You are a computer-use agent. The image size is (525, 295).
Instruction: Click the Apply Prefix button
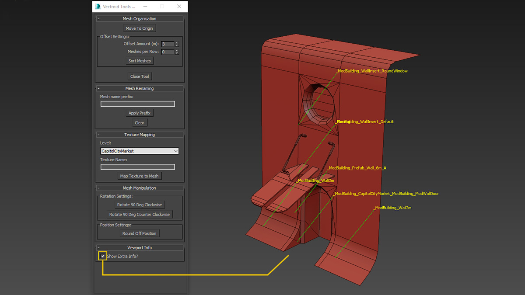click(140, 113)
